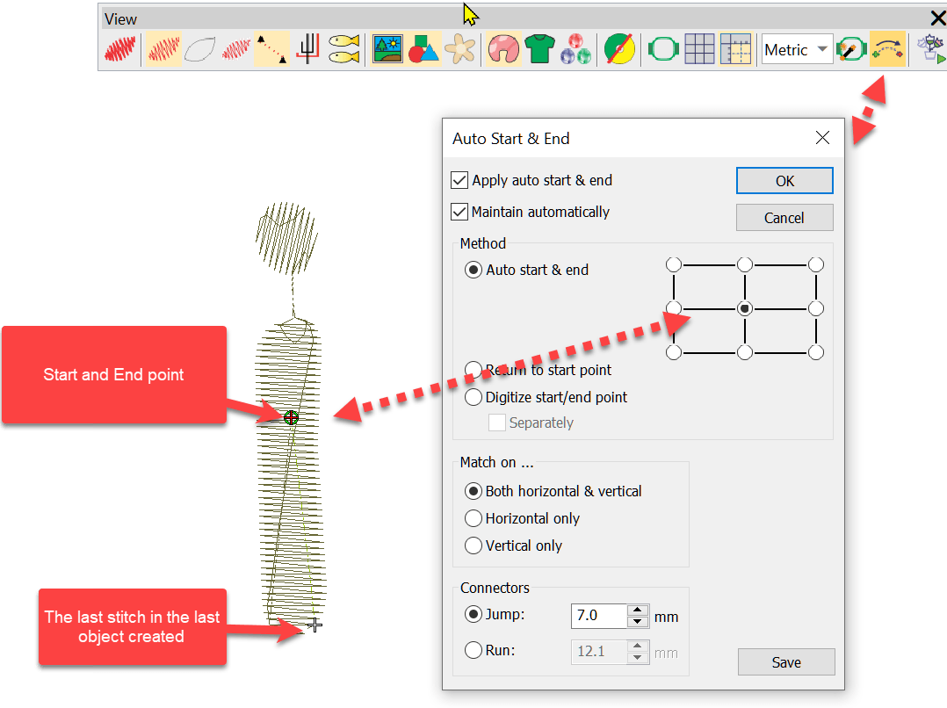This screenshot has height=708, width=947.
Task: Increase Jump value with up arrow
Action: 639,610
